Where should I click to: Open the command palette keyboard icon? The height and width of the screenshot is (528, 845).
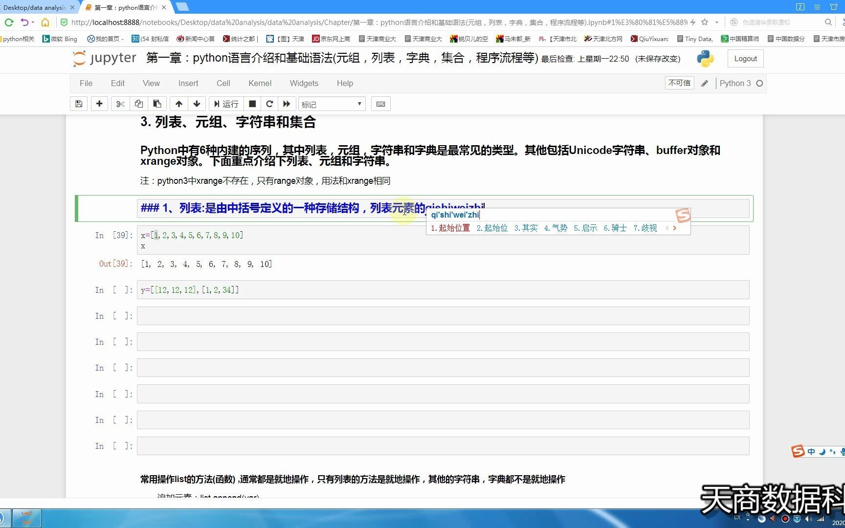tap(380, 104)
